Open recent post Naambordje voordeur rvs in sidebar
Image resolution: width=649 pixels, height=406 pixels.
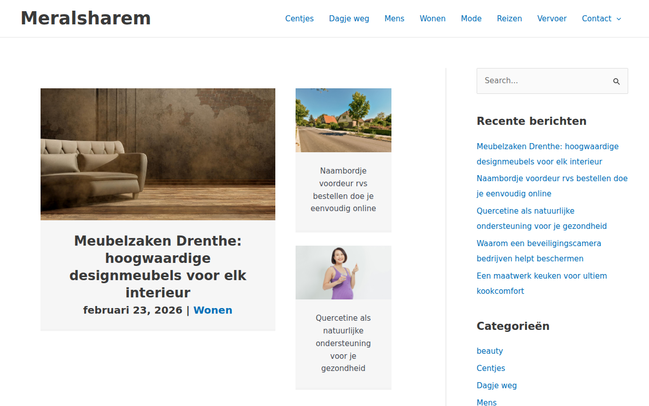(552, 186)
